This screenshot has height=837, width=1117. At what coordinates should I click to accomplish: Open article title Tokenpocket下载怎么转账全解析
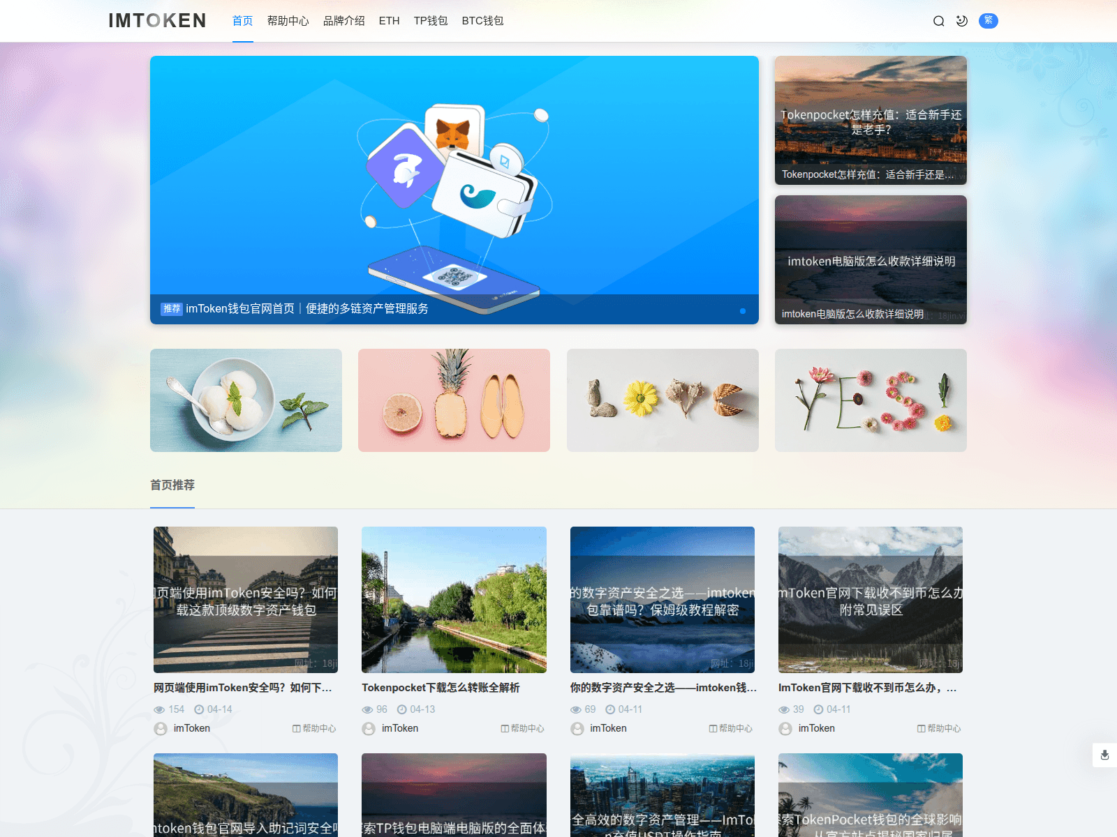click(x=441, y=688)
